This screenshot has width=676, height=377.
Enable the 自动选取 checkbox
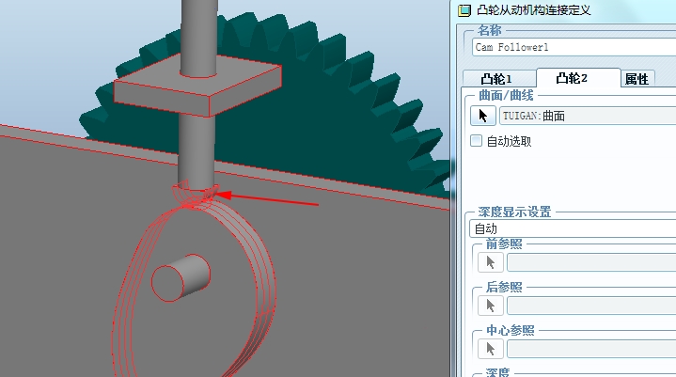click(x=476, y=141)
